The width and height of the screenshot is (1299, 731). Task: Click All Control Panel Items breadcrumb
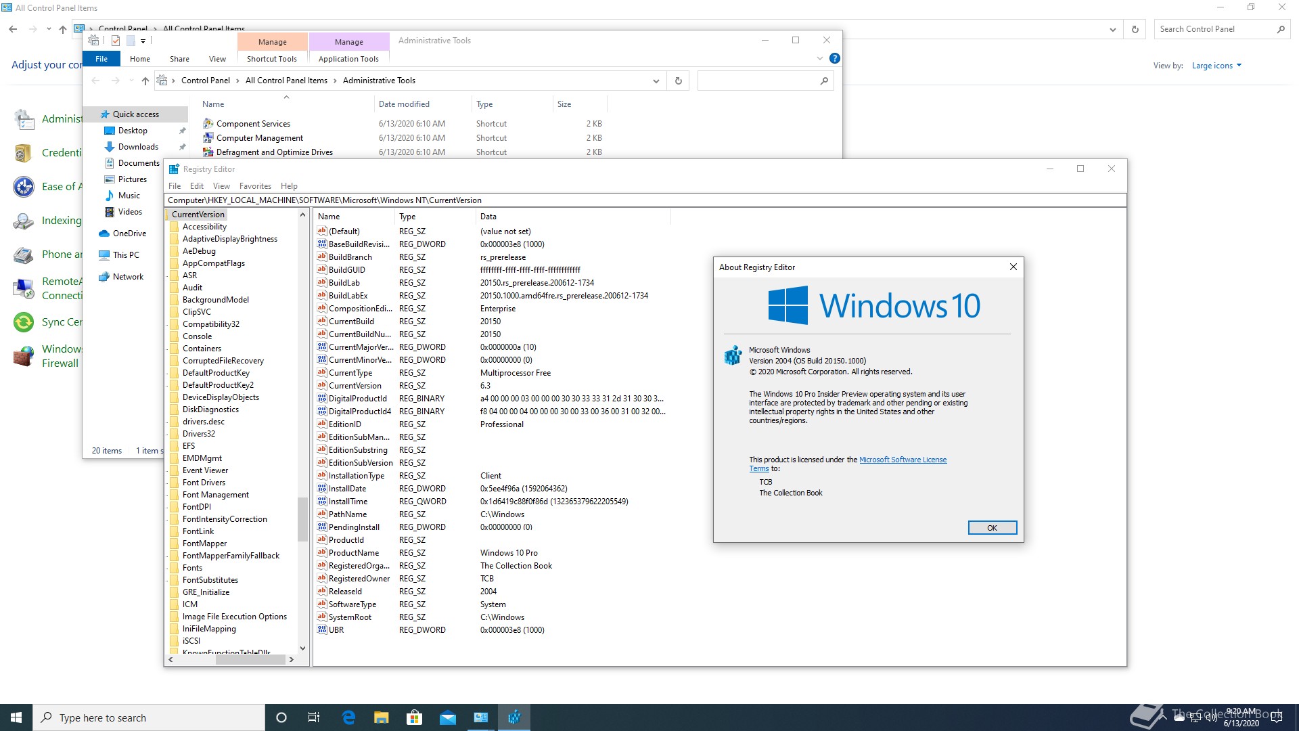click(x=286, y=81)
